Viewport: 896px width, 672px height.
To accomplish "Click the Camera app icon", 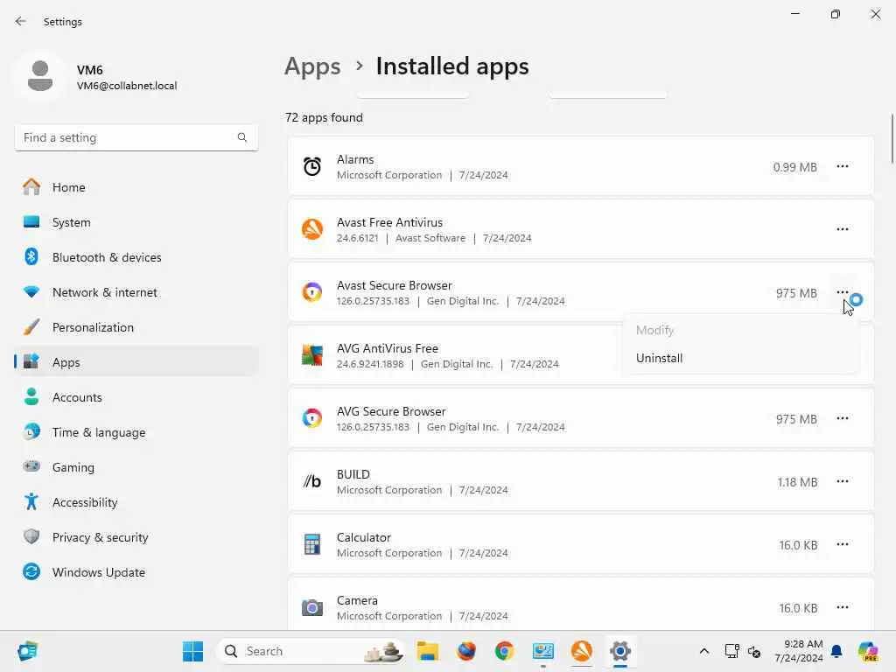I will 312,607.
